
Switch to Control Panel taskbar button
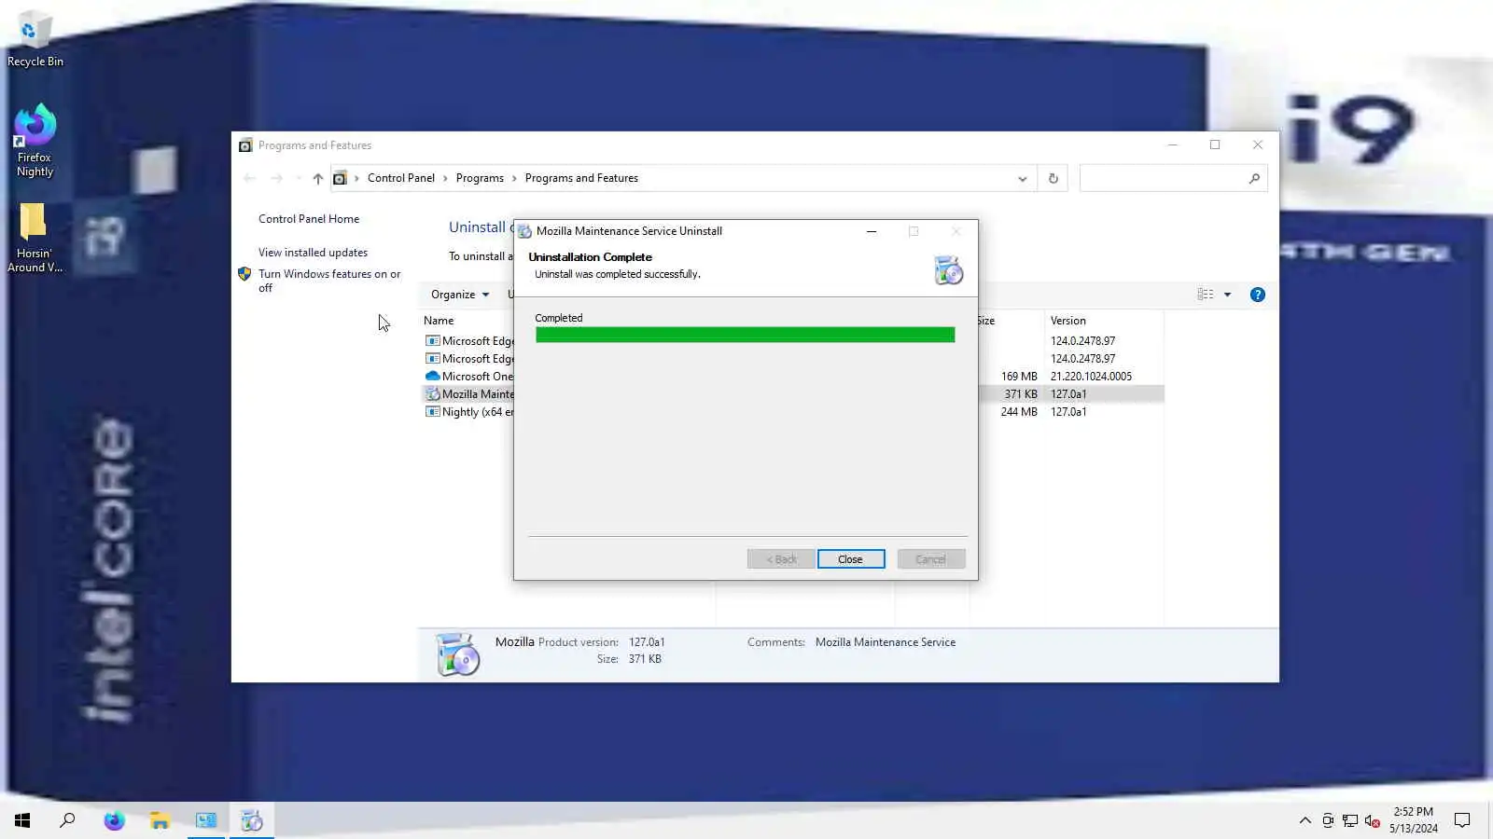(x=206, y=820)
